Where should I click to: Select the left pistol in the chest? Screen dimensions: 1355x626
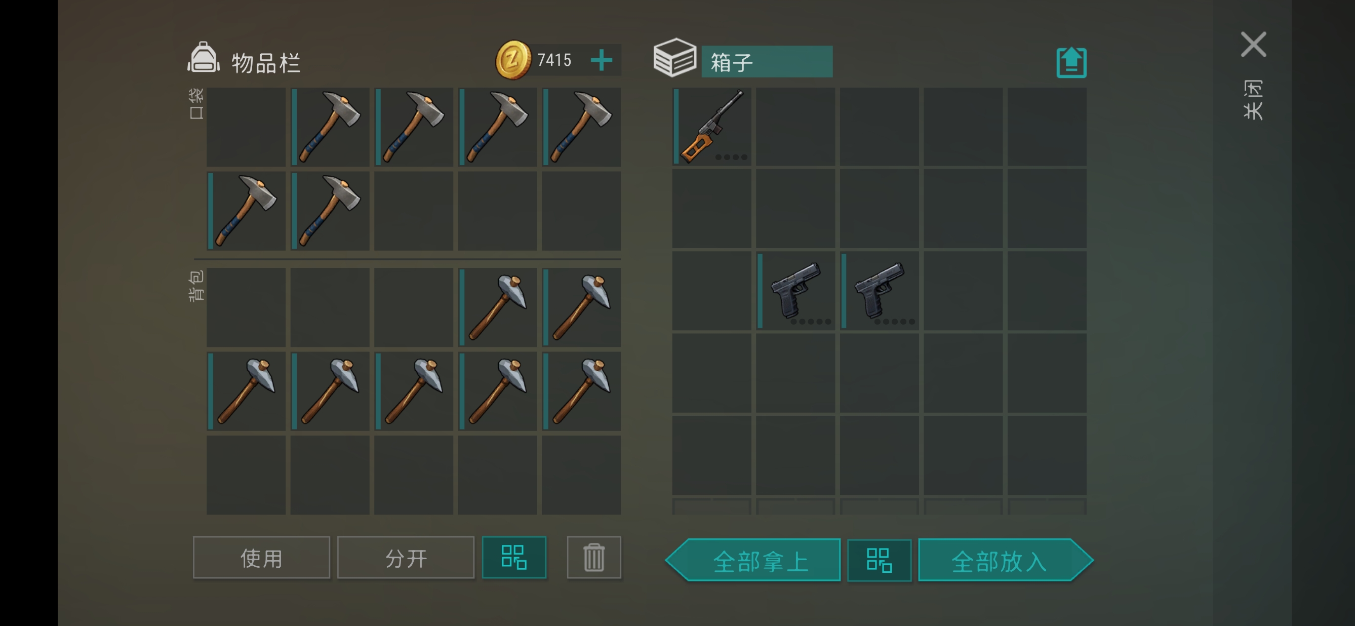click(x=795, y=291)
